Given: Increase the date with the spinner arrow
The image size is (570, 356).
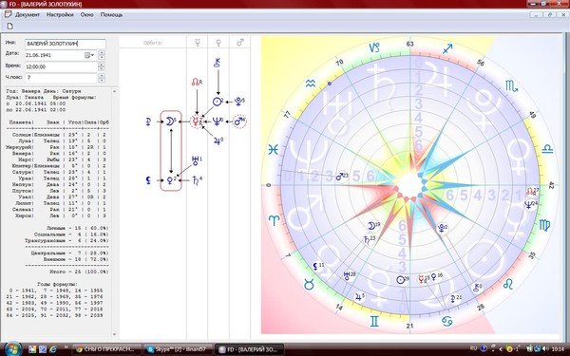Looking at the screenshot, I should (102, 53).
